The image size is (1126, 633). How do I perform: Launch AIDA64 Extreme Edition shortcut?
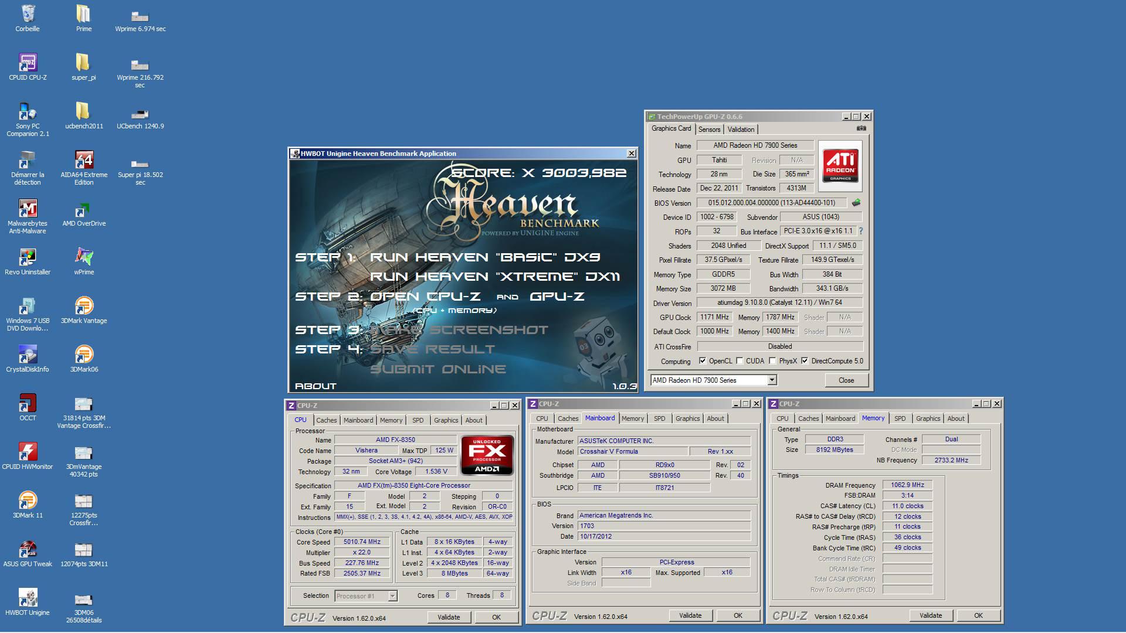(84, 168)
